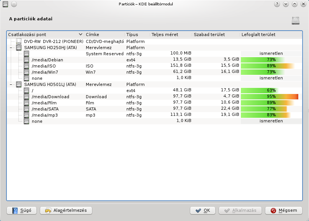Click partition icon of none under HD250HJ
This screenshot has width=309, height=221.
26,78
